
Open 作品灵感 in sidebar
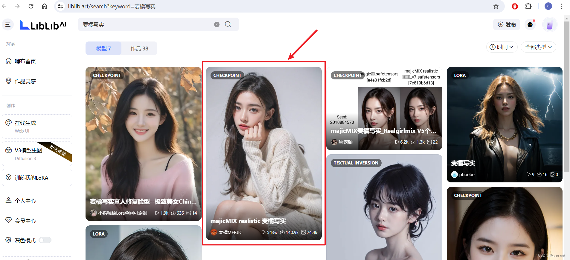pyautogui.click(x=21, y=81)
